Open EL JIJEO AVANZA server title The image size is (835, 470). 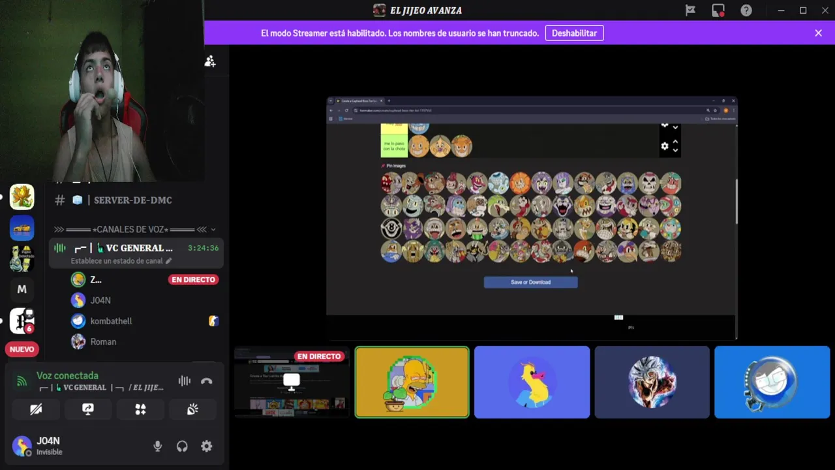click(x=417, y=10)
